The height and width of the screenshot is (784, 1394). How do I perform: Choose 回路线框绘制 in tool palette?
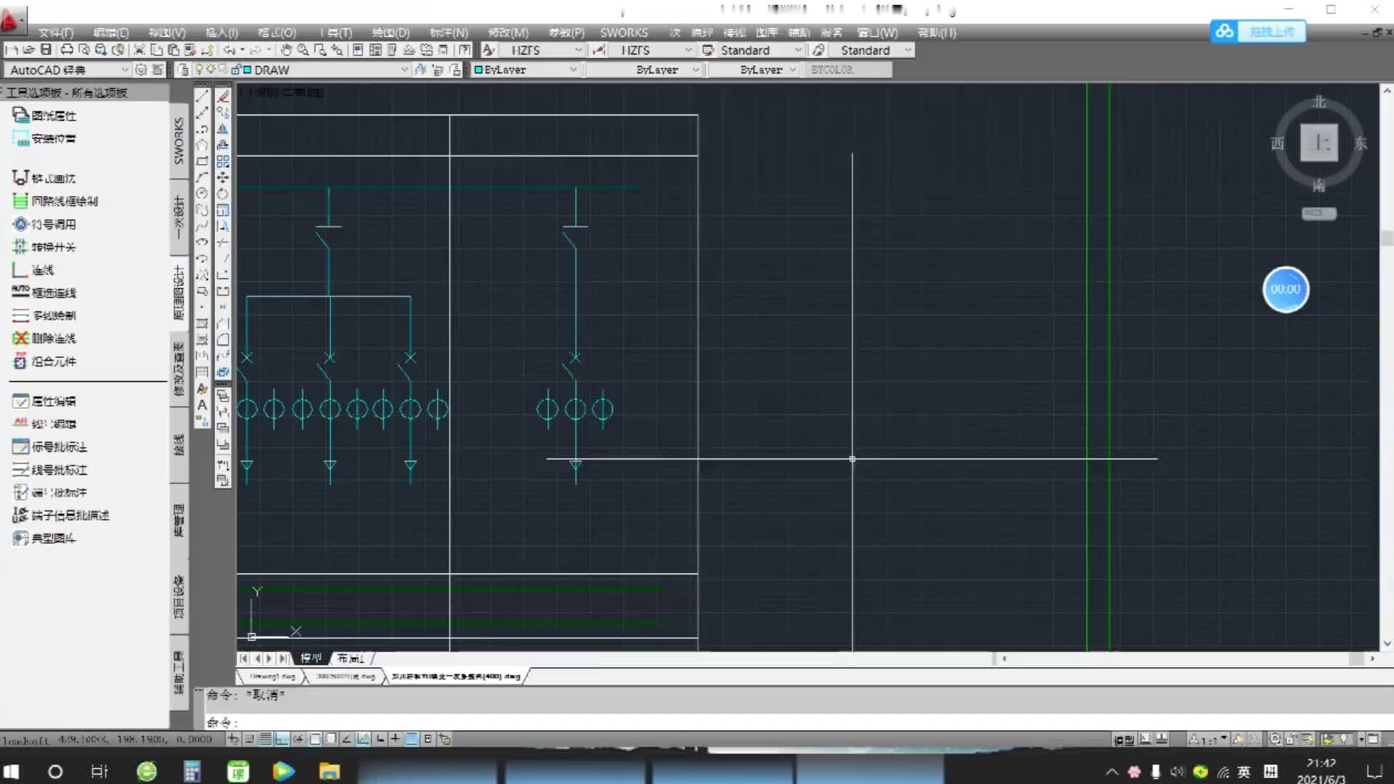coord(56,201)
